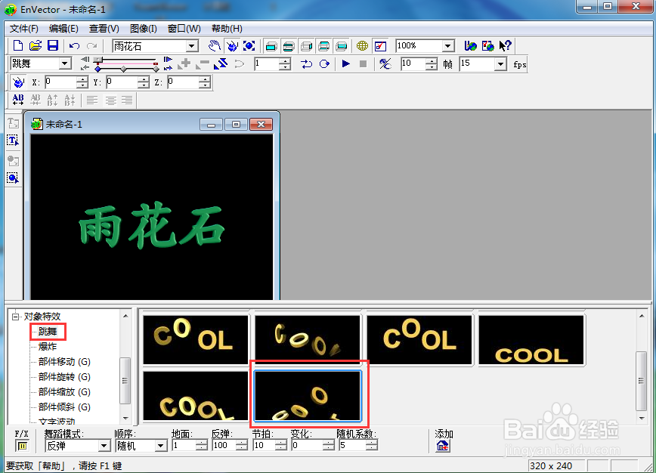The image size is (656, 473).
Task: Click the globe export icon after zoom box
Action: (x=470, y=45)
